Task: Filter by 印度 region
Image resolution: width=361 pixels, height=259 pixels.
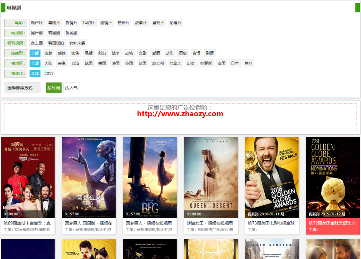Action: point(191,63)
